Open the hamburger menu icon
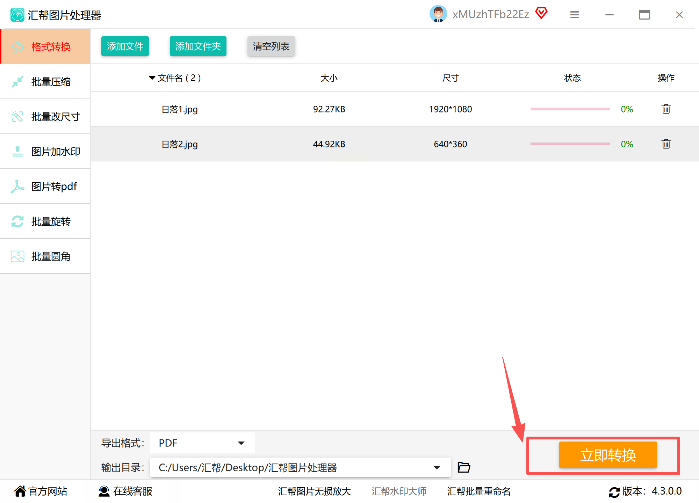Screen dimensions: 699x503 point(574,15)
